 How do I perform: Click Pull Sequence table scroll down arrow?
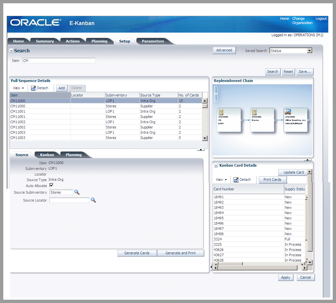click(x=205, y=138)
